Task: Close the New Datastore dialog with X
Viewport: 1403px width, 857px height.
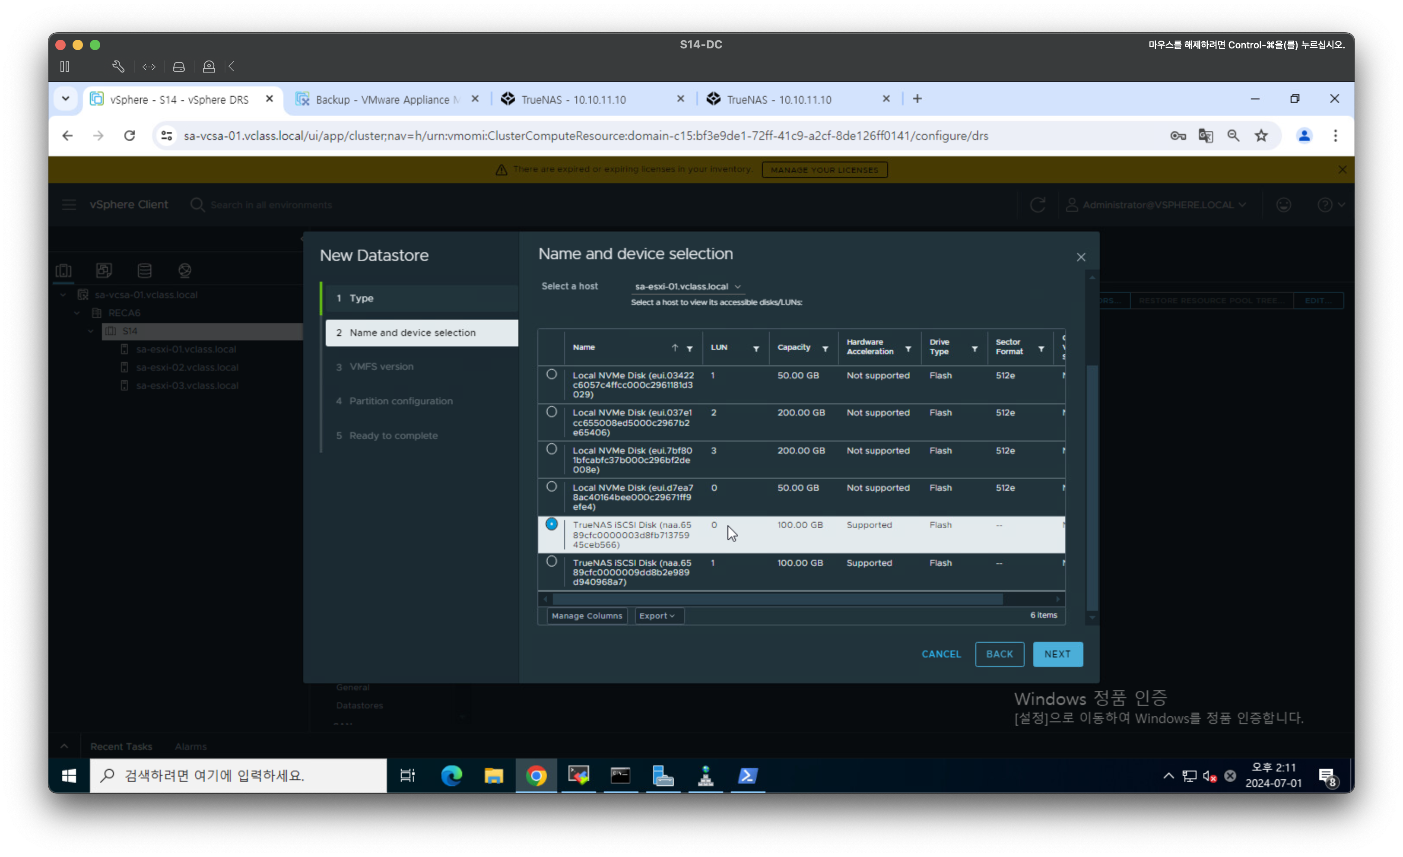Action: point(1081,257)
